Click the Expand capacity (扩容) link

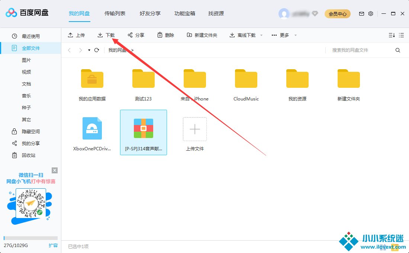pos(53,246)
